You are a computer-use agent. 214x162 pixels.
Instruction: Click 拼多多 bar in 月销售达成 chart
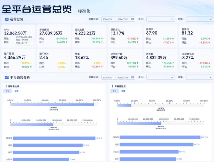(x=54, y=138)
